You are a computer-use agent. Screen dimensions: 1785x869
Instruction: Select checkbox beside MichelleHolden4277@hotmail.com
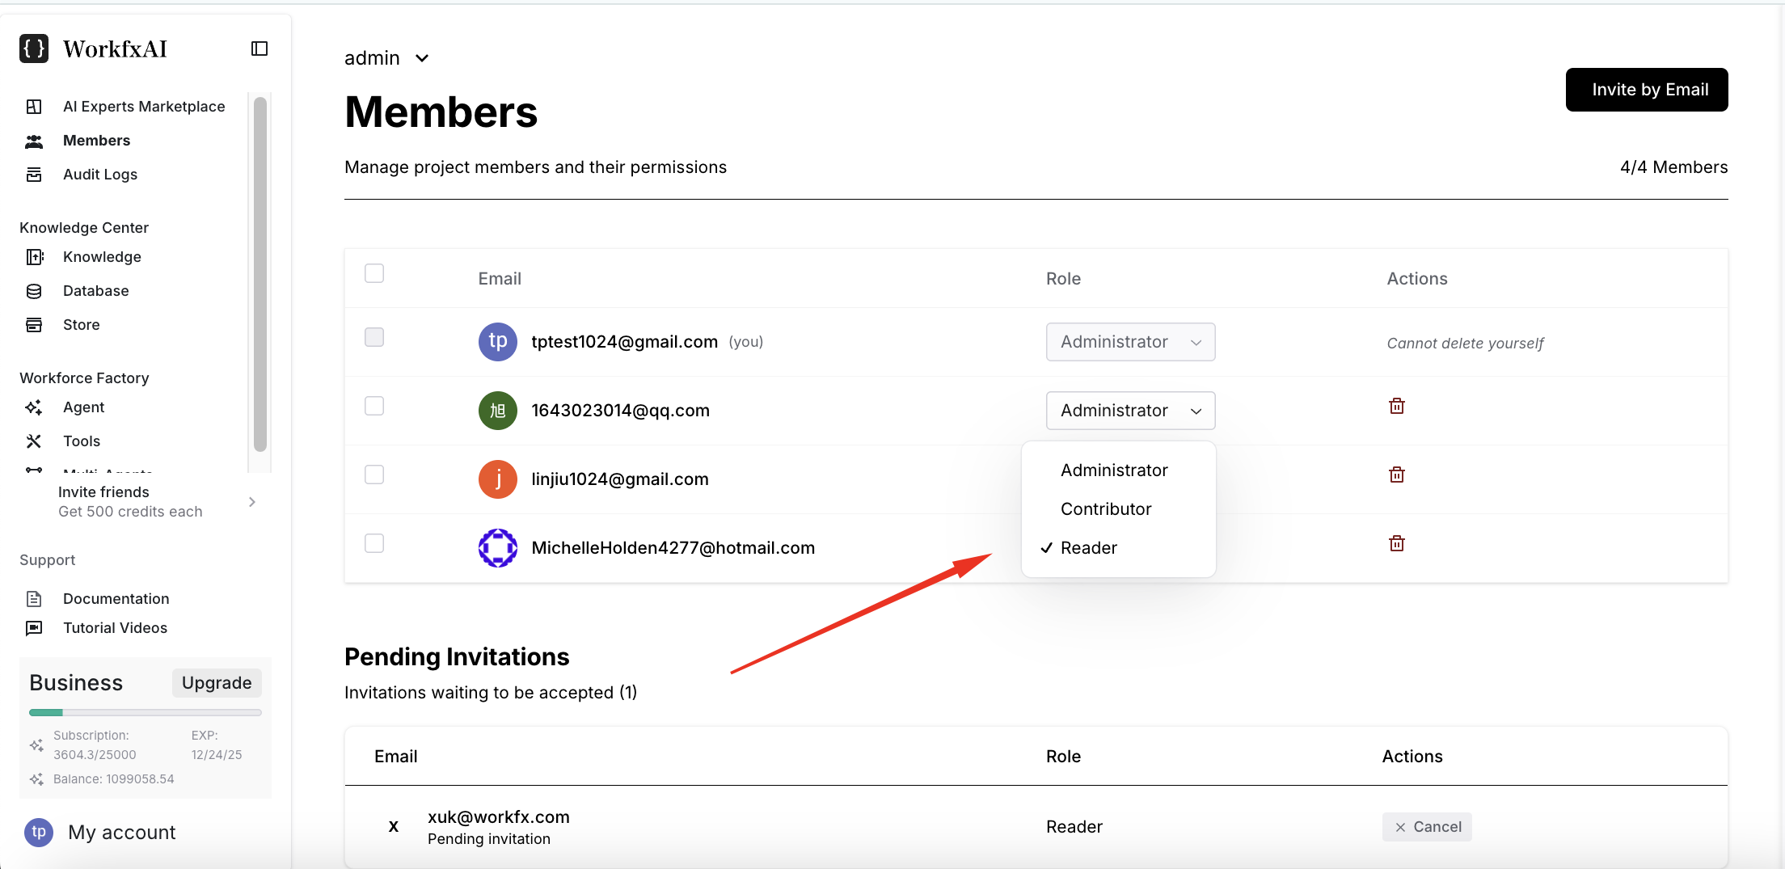(x=374, y=543)
